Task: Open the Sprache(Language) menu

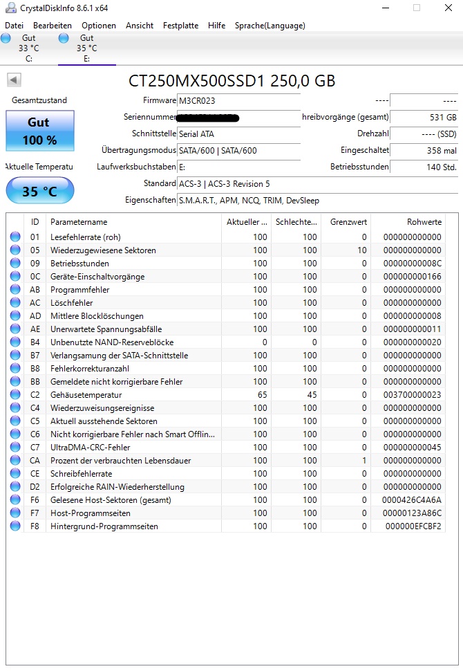Action: [x=270, y=25]
